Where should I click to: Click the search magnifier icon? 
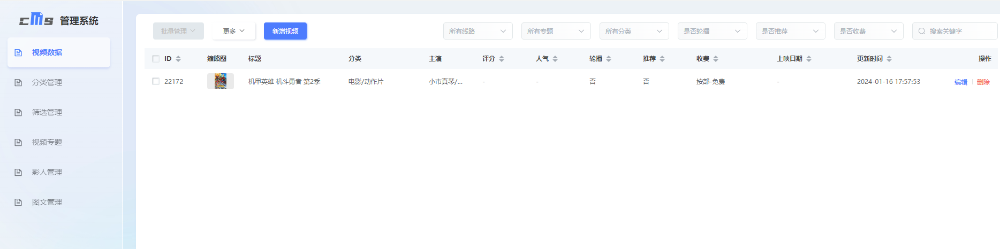pos(922,31)
